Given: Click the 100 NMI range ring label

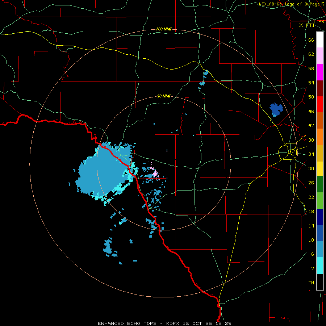Looking at the screenshot, I should pos(164,29).
